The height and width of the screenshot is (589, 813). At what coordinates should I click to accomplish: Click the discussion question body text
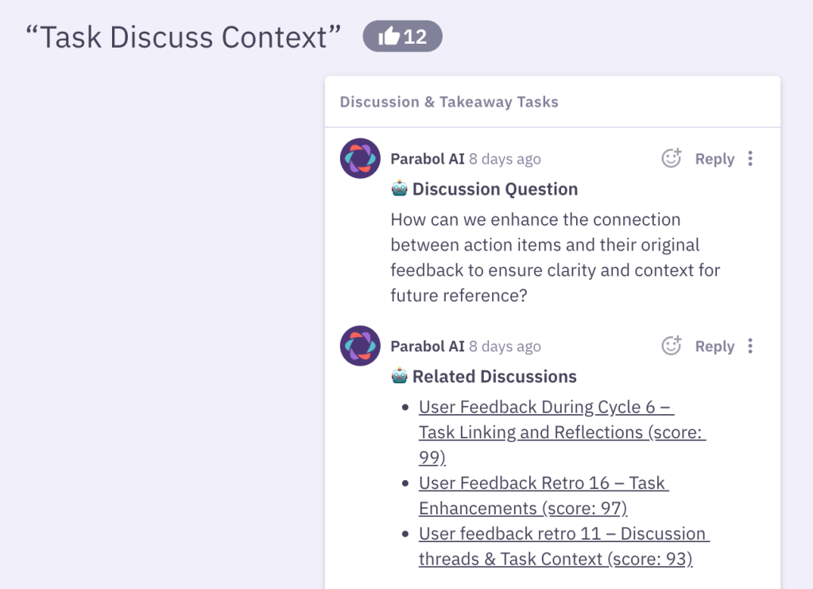coord(556,258)
